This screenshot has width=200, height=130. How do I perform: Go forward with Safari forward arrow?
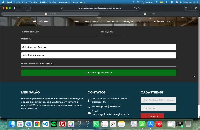(30, 8)
